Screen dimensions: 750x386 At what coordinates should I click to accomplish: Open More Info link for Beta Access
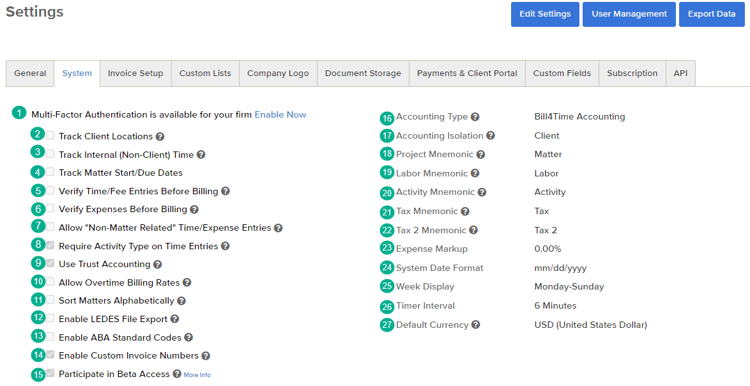pyautogui.click(x=197, y=375)
